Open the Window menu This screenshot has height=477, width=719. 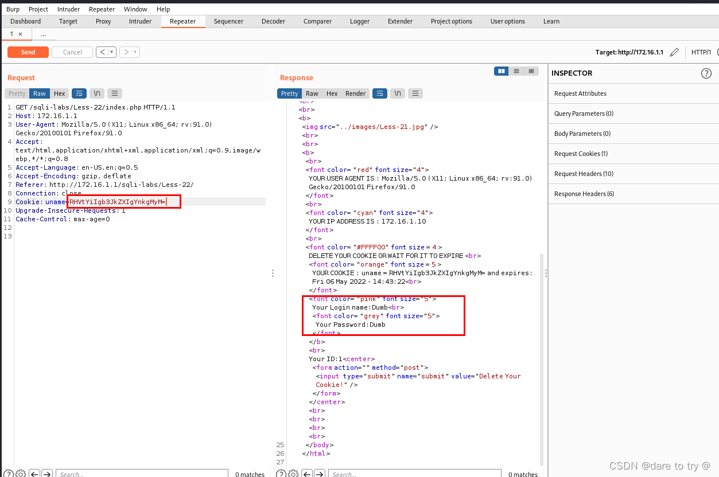click(135, 9)
